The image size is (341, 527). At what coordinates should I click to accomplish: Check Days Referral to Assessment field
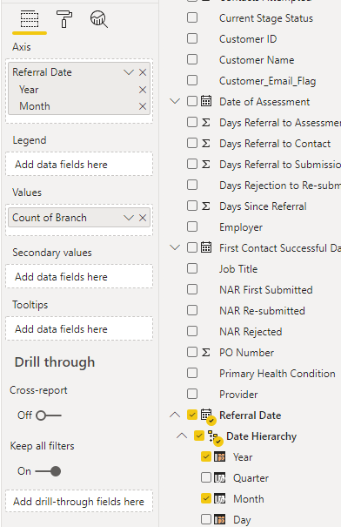(x=192, y=122)
